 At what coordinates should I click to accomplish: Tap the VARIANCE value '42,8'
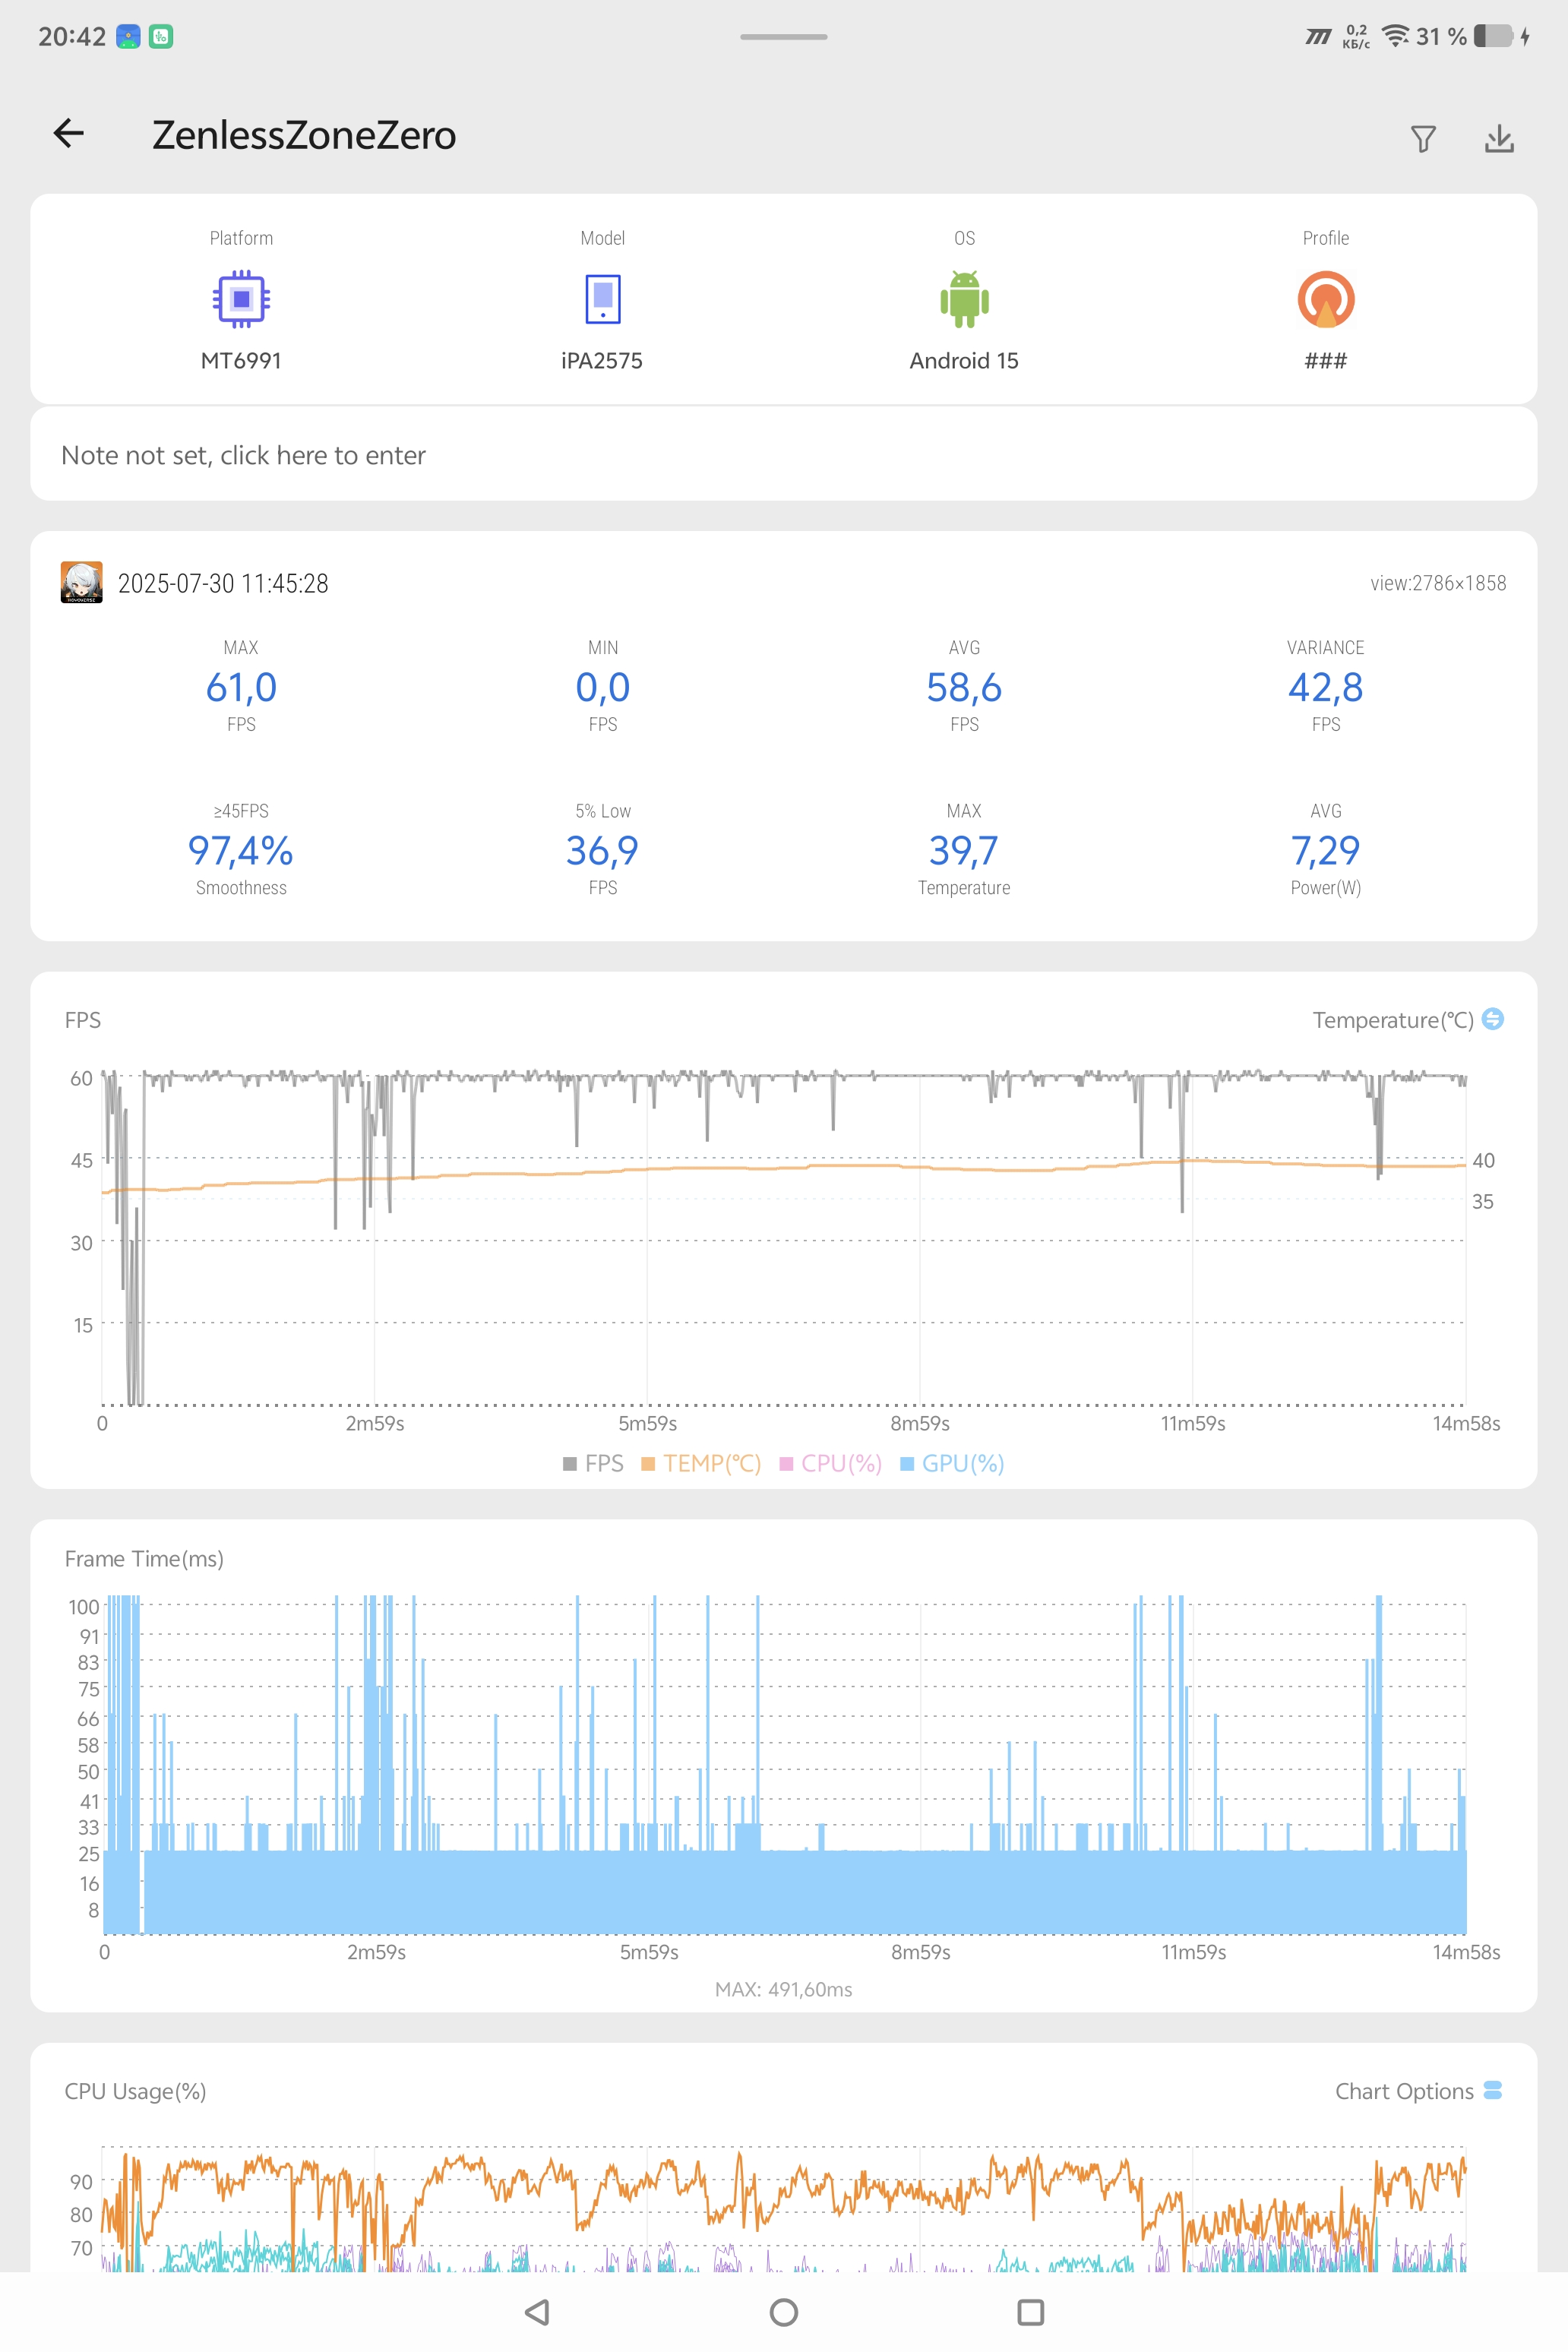point(1326,687)
